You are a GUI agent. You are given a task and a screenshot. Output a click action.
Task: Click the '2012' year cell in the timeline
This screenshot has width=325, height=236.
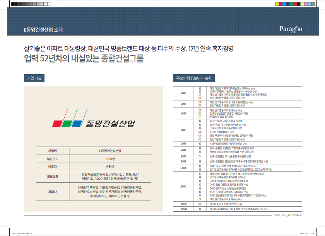click(183, 161)
